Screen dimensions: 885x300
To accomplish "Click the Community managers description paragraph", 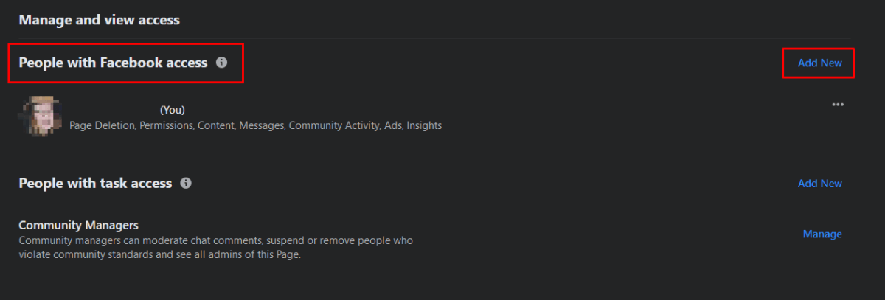I will coord(215,248).
